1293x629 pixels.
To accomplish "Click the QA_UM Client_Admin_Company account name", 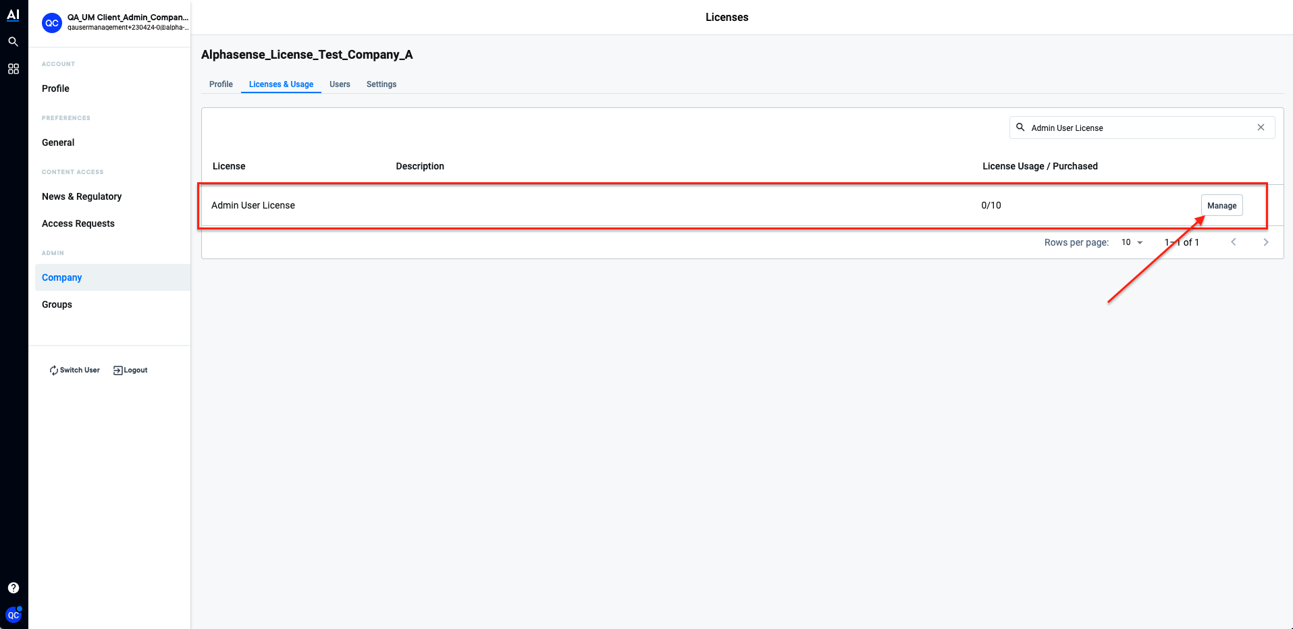I will pos(128,18).
